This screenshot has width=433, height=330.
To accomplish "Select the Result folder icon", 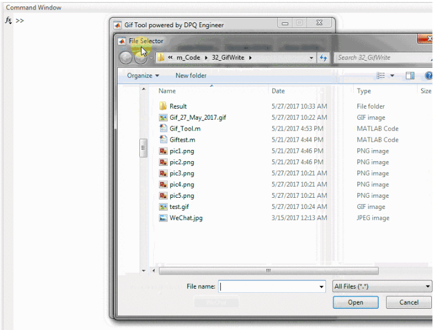I will (x=163, y=106).
